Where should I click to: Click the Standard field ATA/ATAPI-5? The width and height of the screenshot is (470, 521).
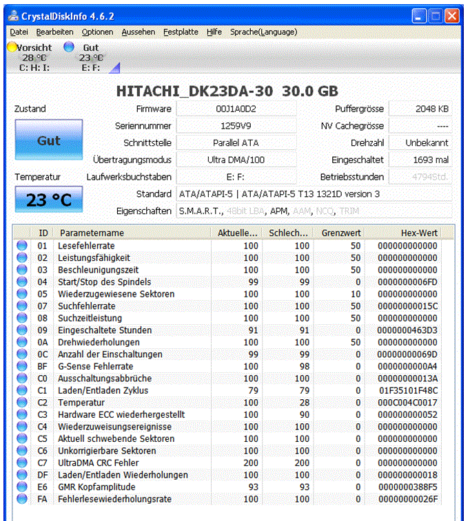coord(314,194)
